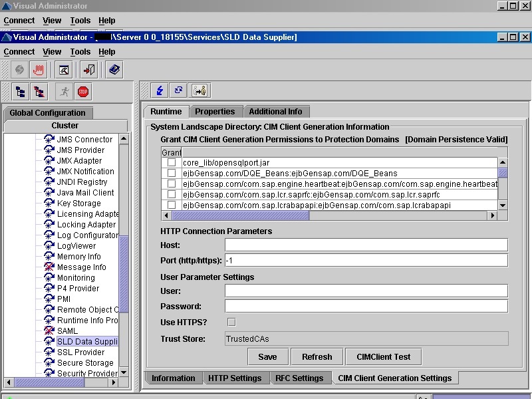Click the JMS Connector service icon
This screenshot has width=532, height=399.
click(x=49, y=139)
